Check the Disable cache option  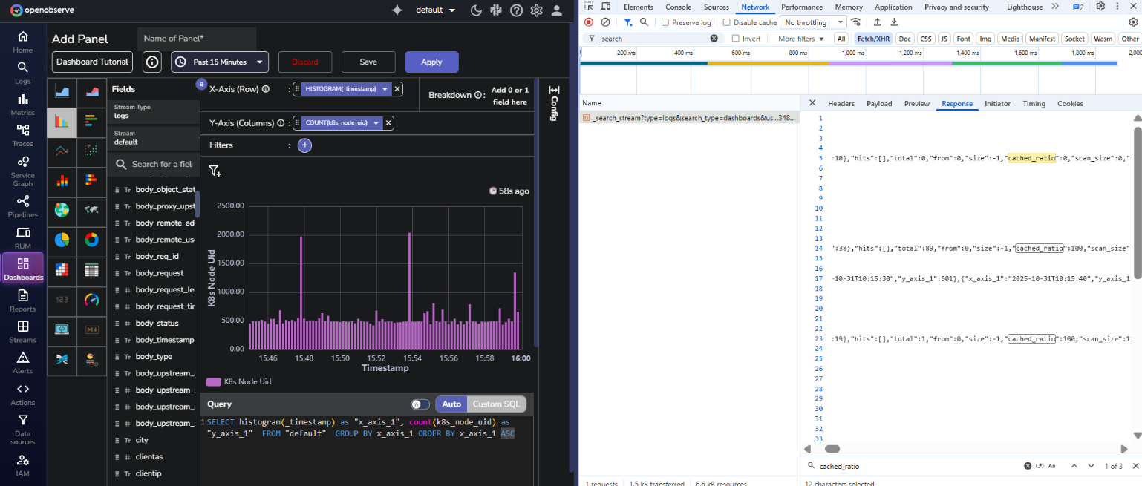(x=726, y=22)
